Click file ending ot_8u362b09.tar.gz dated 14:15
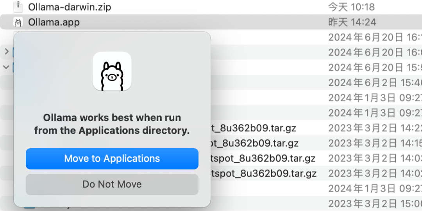 254,143
